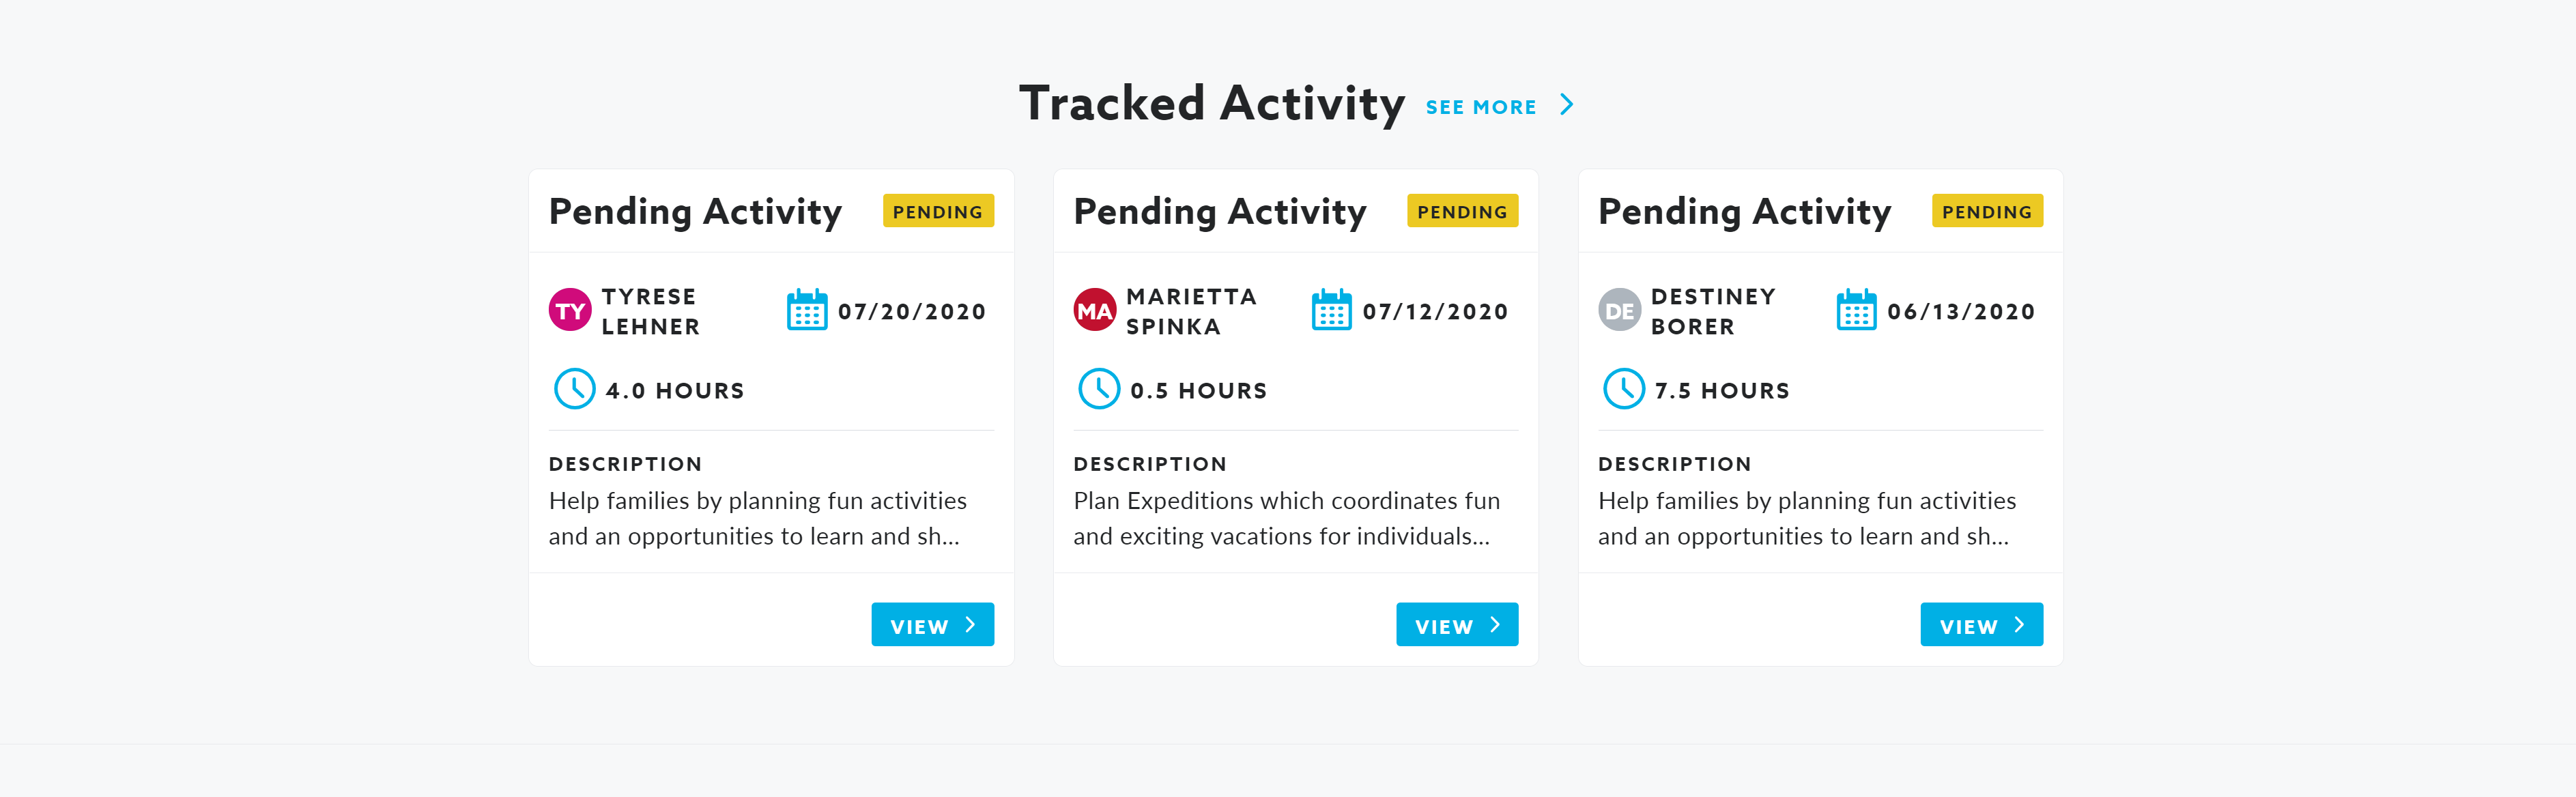
Task: Click calendar icon beside 07/12/2020
Action: [1331, 310]
